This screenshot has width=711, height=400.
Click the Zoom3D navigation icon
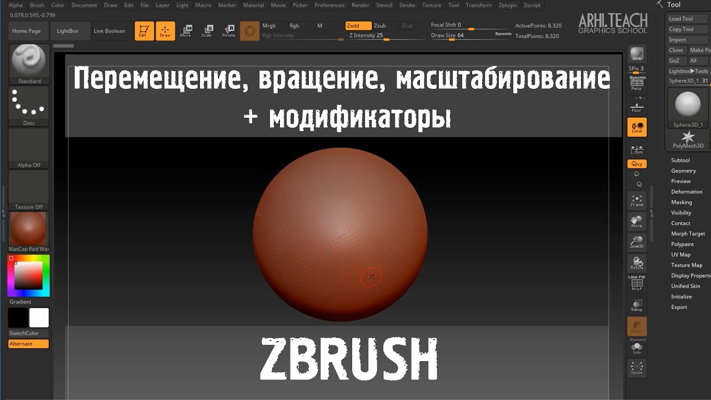(x=637, y=242)
